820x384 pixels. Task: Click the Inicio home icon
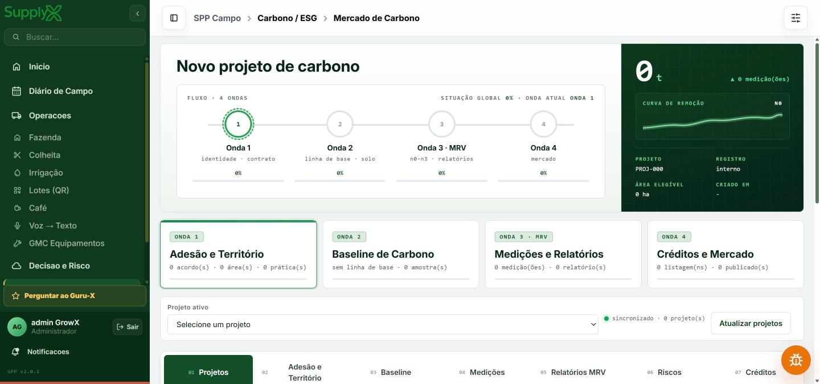coord(17,67)
